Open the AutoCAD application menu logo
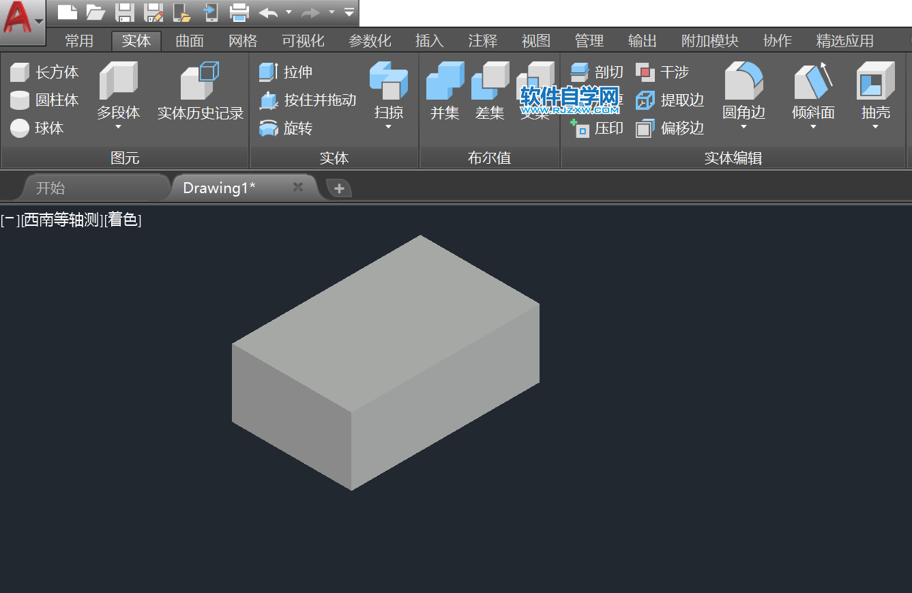This screenshot has height=593, width=912. (16, 18)
